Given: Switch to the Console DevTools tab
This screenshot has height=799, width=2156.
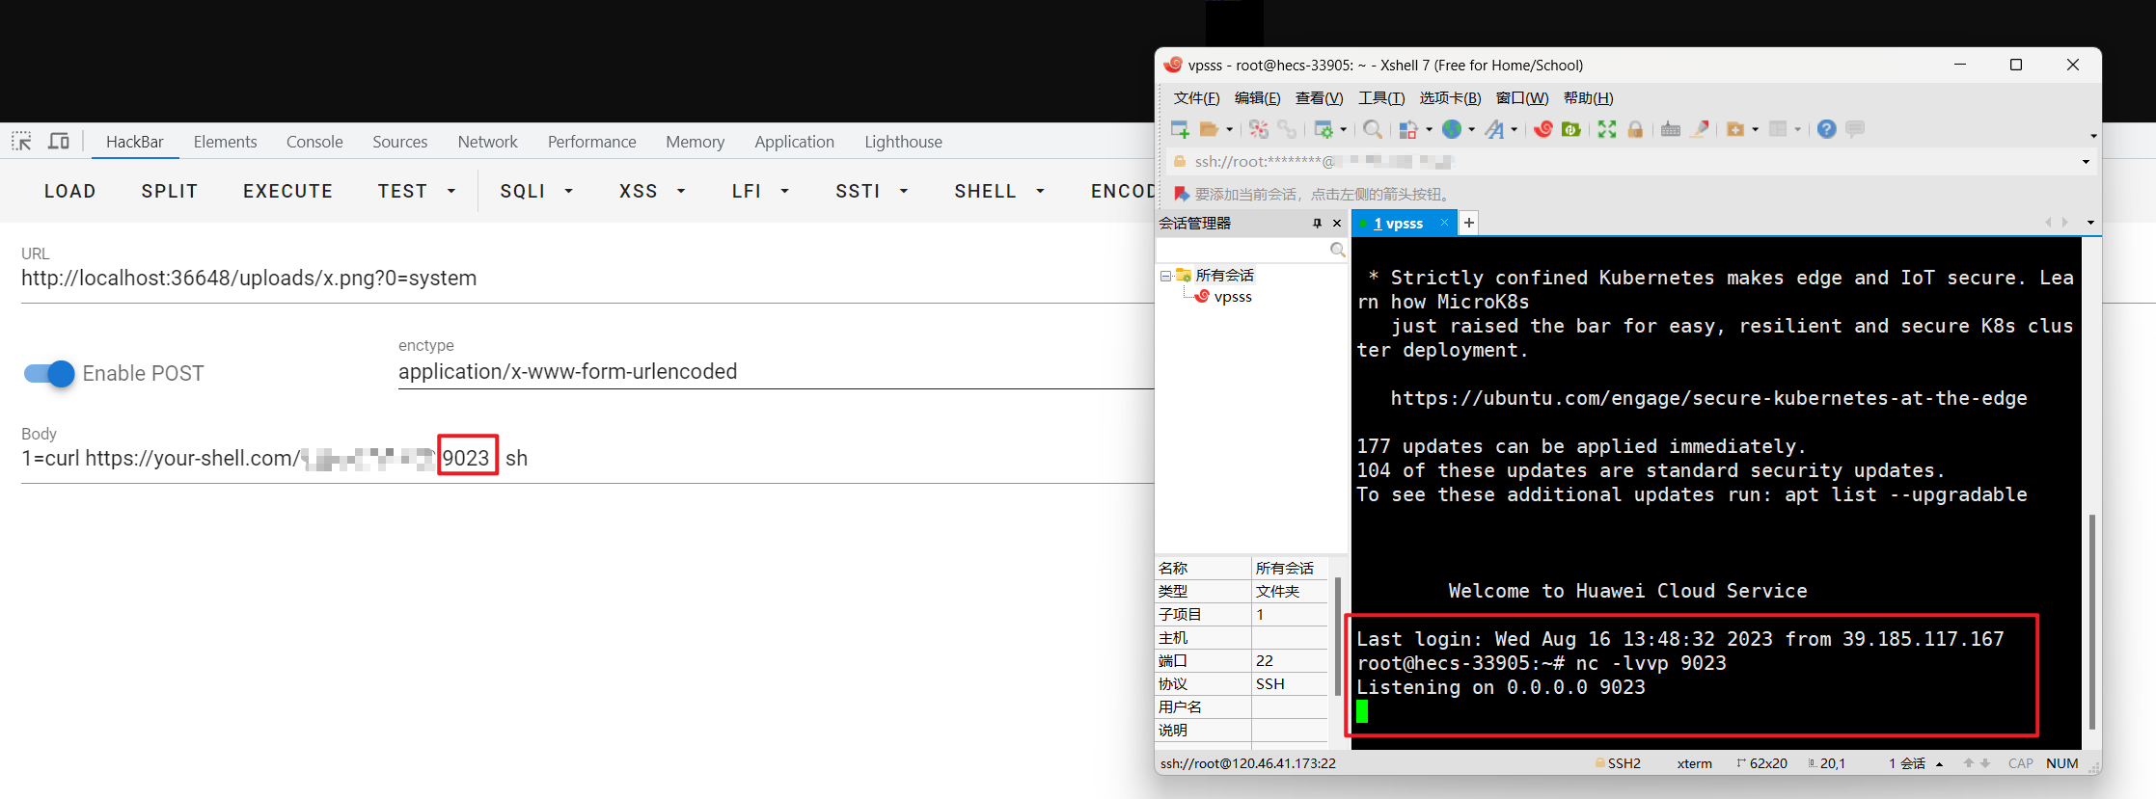Looking at the screenshot, I should (314, 142).
